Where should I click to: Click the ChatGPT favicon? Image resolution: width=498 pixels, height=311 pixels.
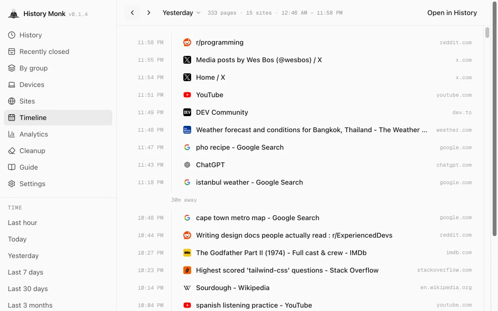coord(187,165)
